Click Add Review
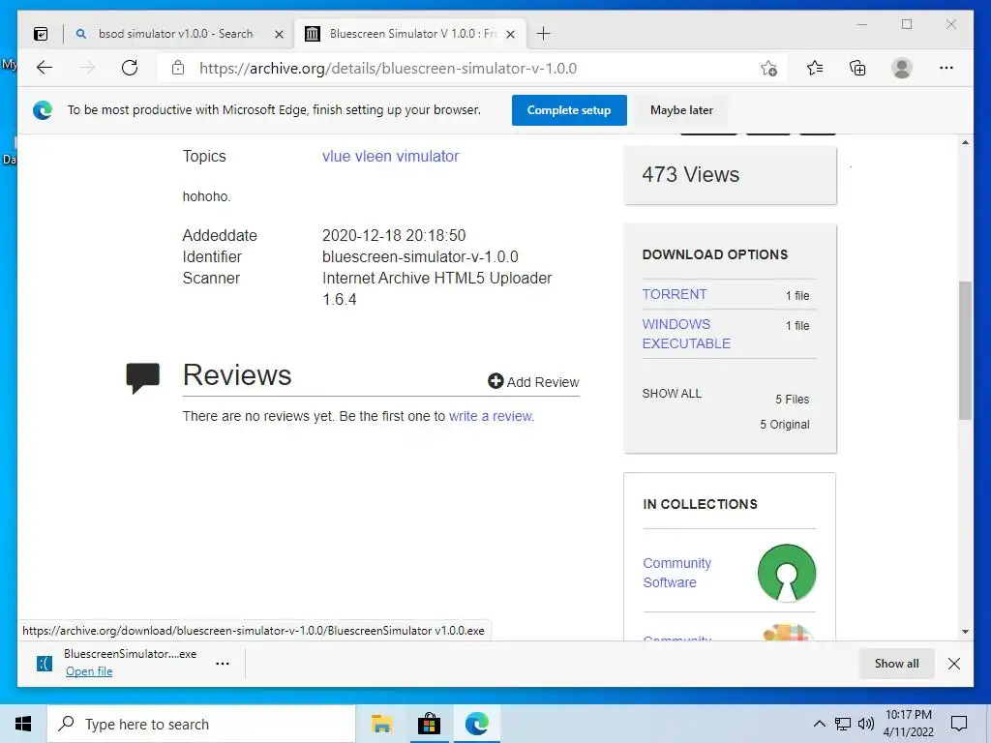 click(533, 381)
